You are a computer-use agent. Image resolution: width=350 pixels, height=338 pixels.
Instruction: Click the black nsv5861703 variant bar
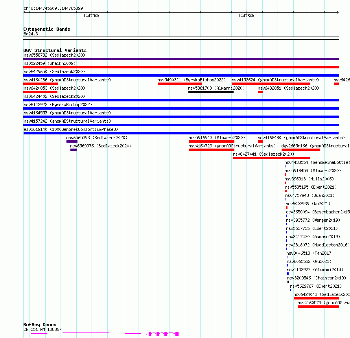click(211, 92)
